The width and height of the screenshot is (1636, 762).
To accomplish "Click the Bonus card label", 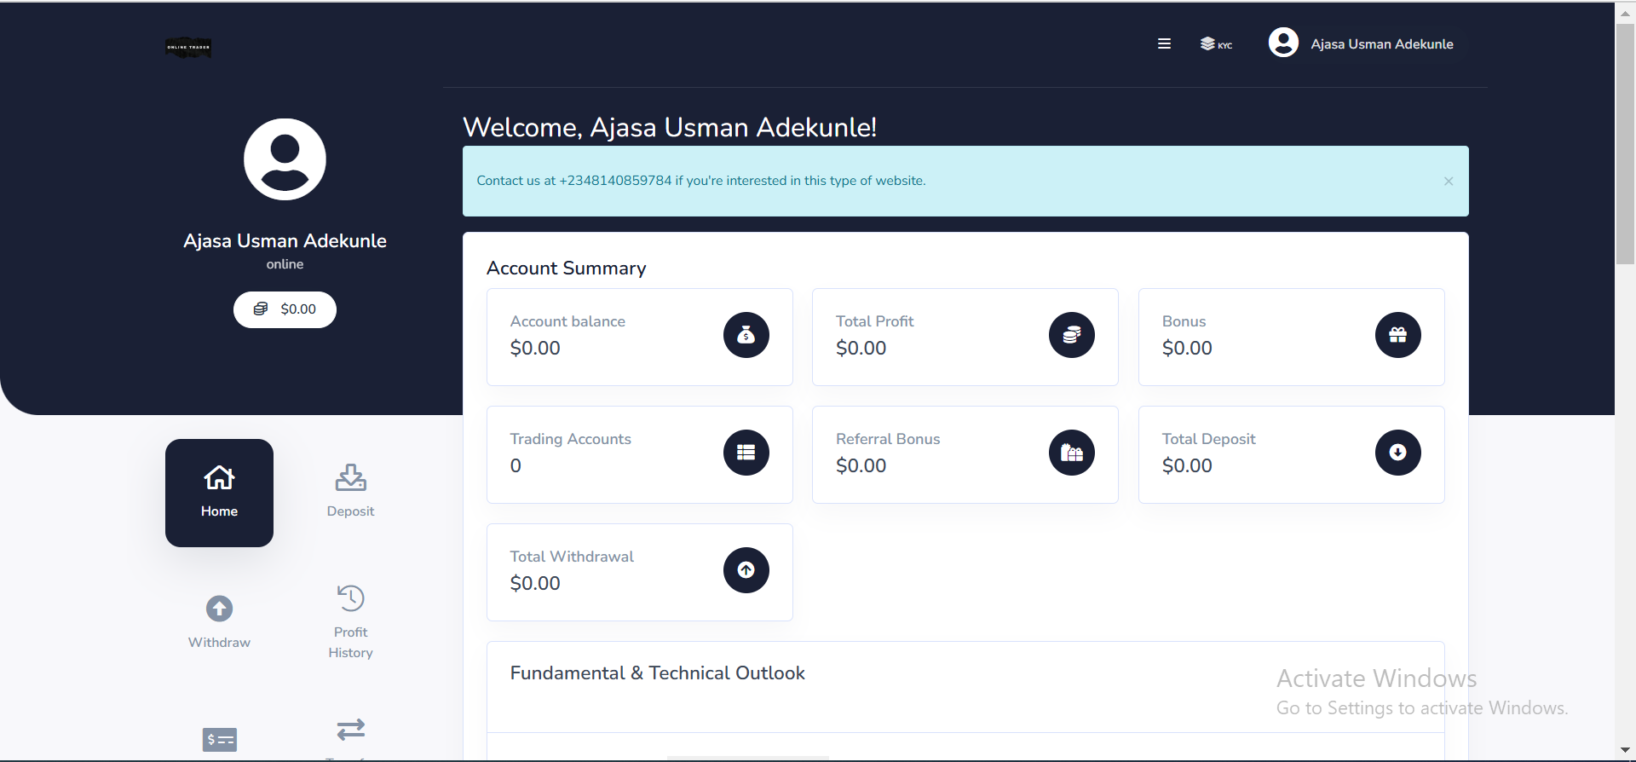I will [1184, 321].
